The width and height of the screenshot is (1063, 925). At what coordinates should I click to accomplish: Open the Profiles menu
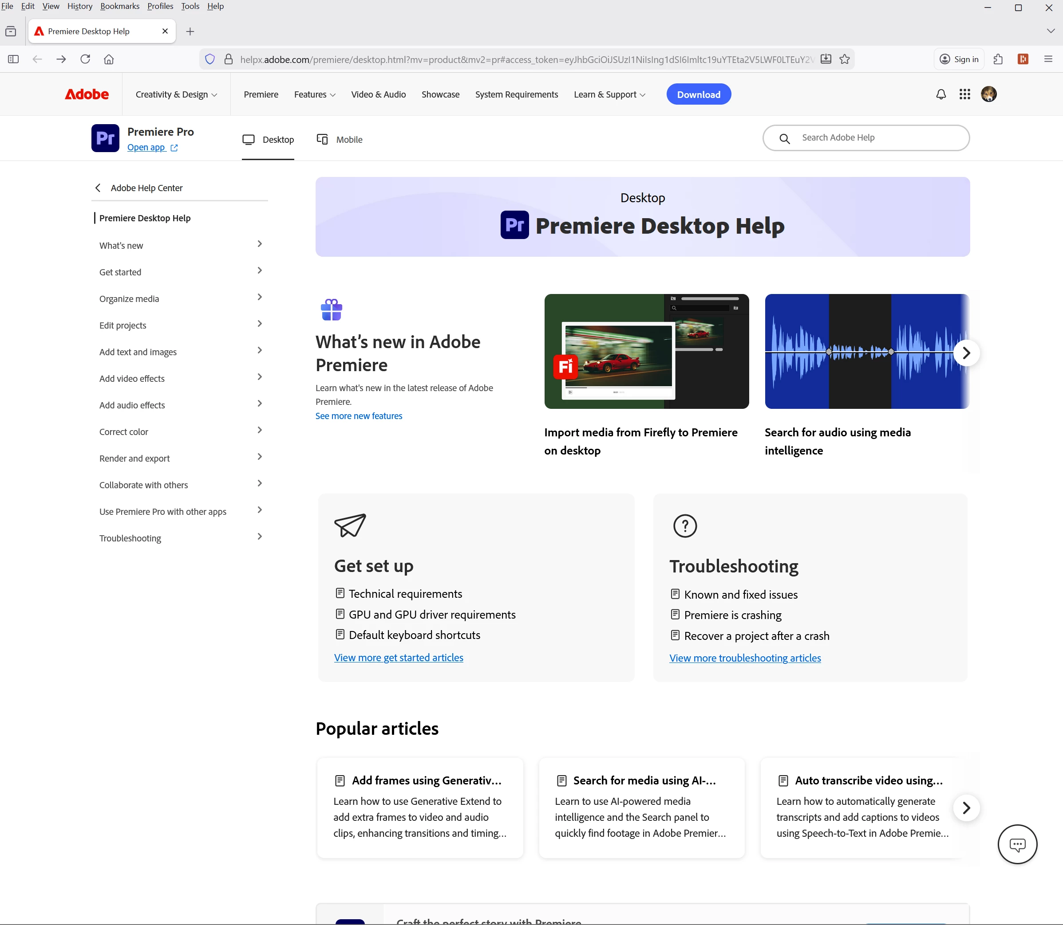[160, 6]
